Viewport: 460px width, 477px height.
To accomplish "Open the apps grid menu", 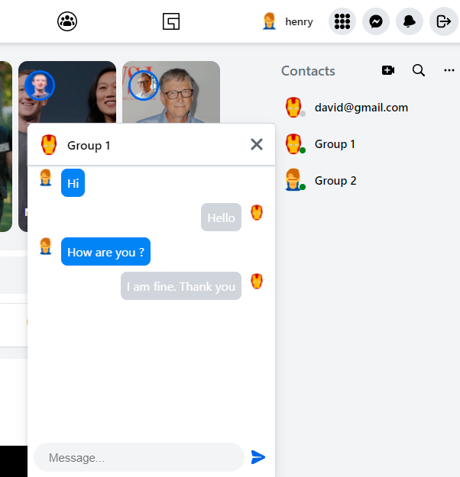I will coord(342,21).
